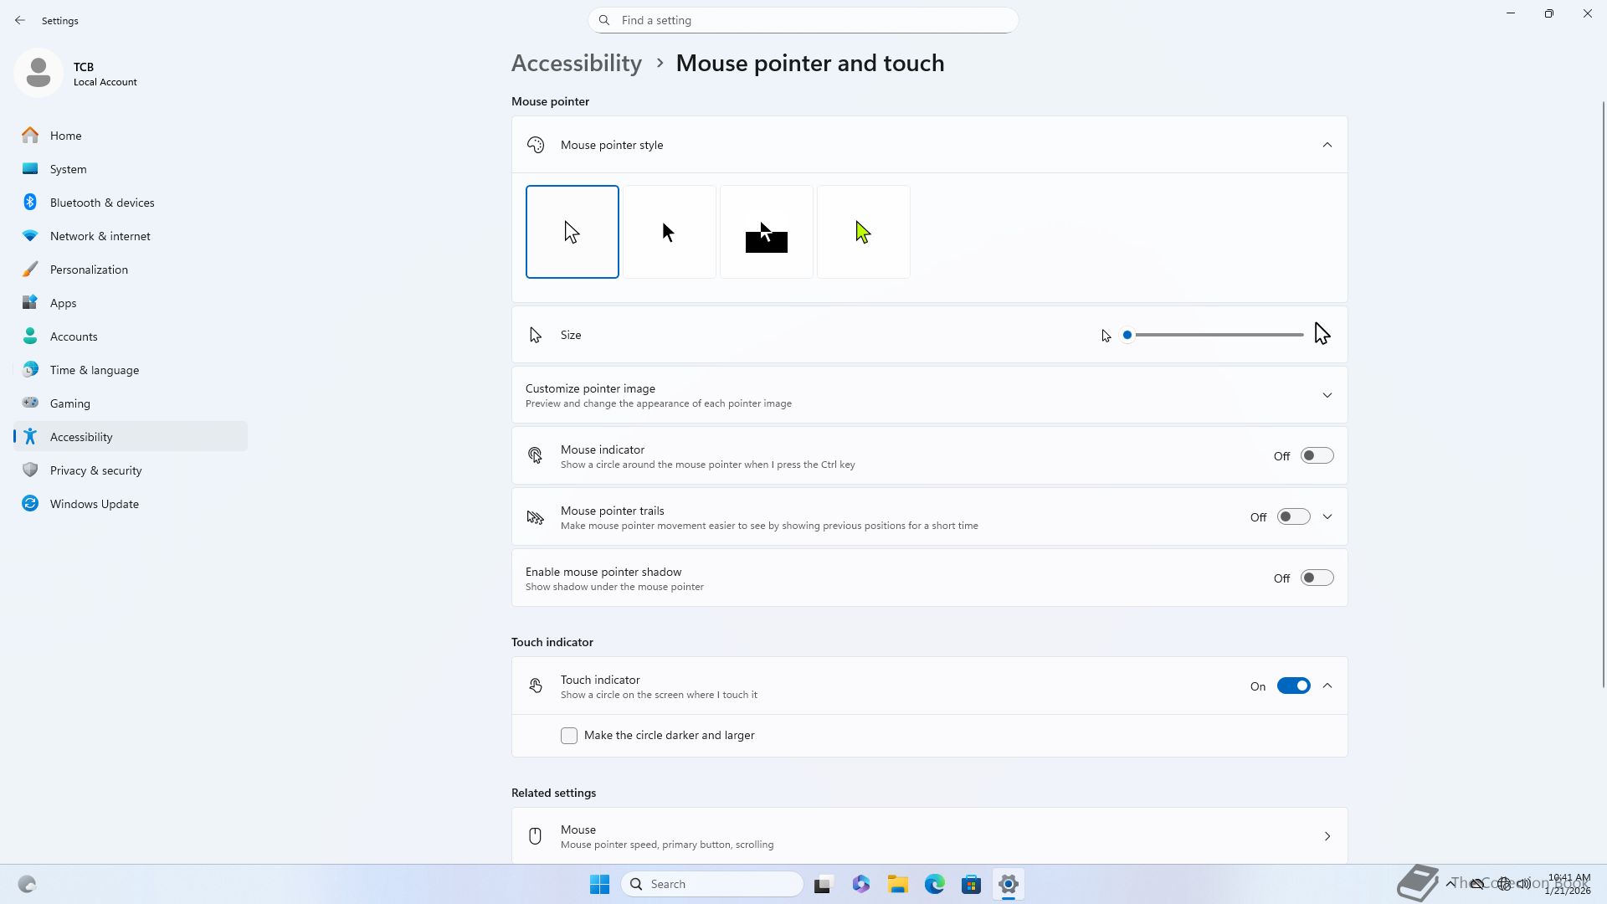Click the Accessibility breadcrumb link

576,64
